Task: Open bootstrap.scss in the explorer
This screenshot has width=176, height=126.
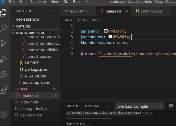Action: click(x=35, y=56)
